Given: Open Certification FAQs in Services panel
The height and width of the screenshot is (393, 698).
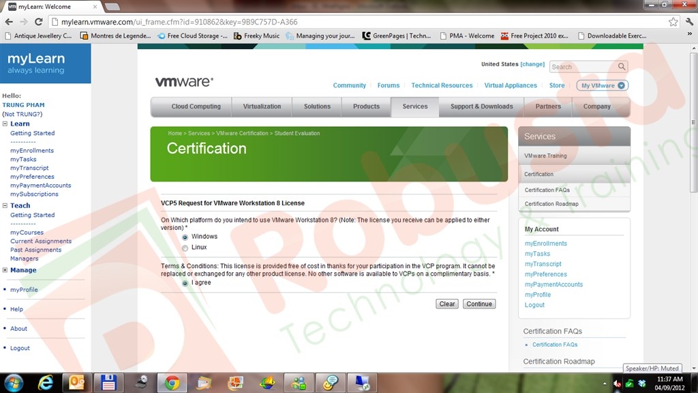Looking at the screenshot, I should click(547, 190).
